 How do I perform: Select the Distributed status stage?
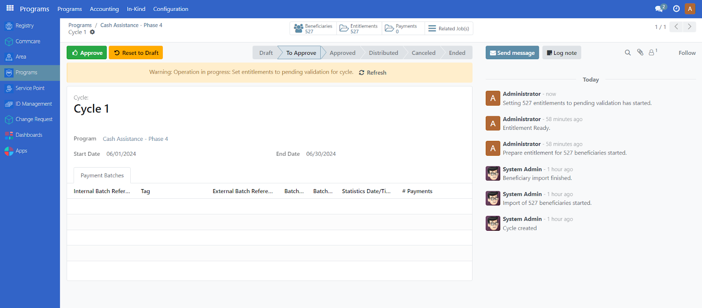point(383,53)
